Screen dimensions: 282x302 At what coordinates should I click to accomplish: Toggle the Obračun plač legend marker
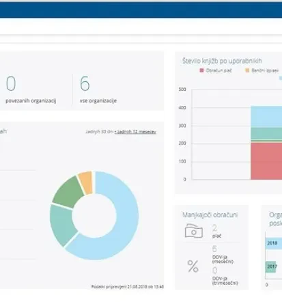(x=201, y=70)
